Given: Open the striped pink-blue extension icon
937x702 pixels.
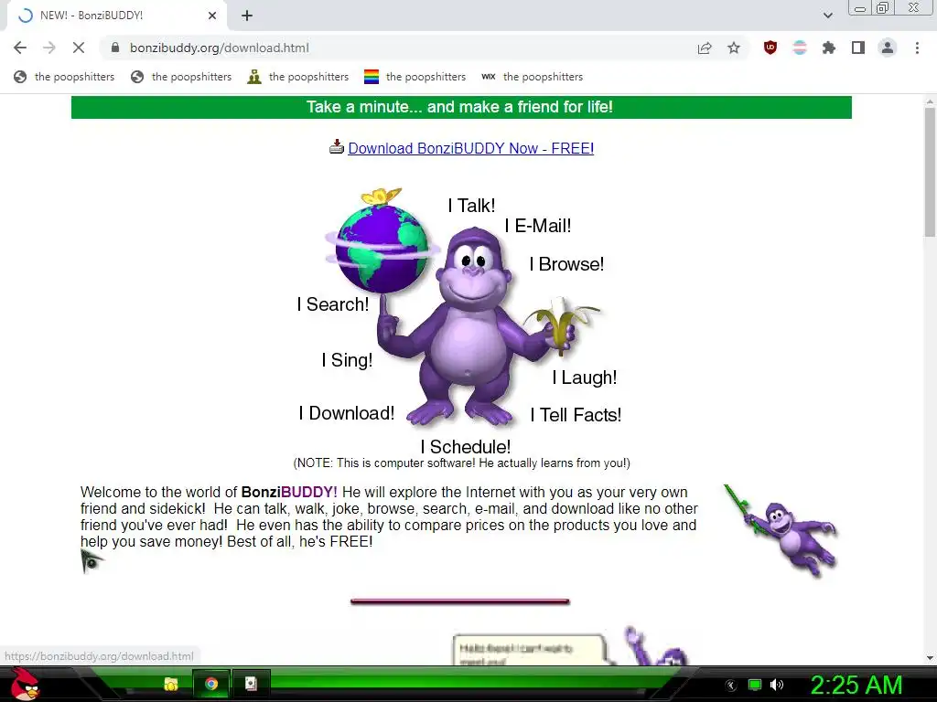Looking at the screenshot, I should point(800,48).
